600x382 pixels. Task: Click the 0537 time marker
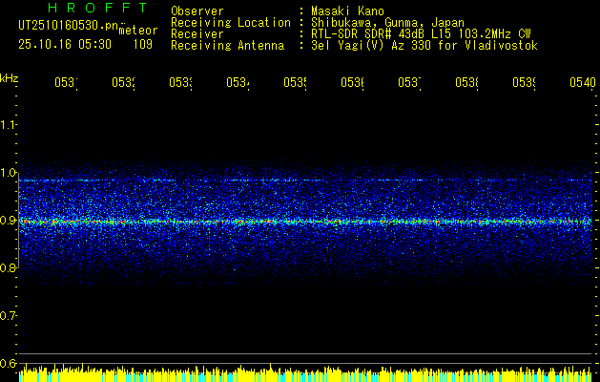pyautogui.click(x=410, y=83)
